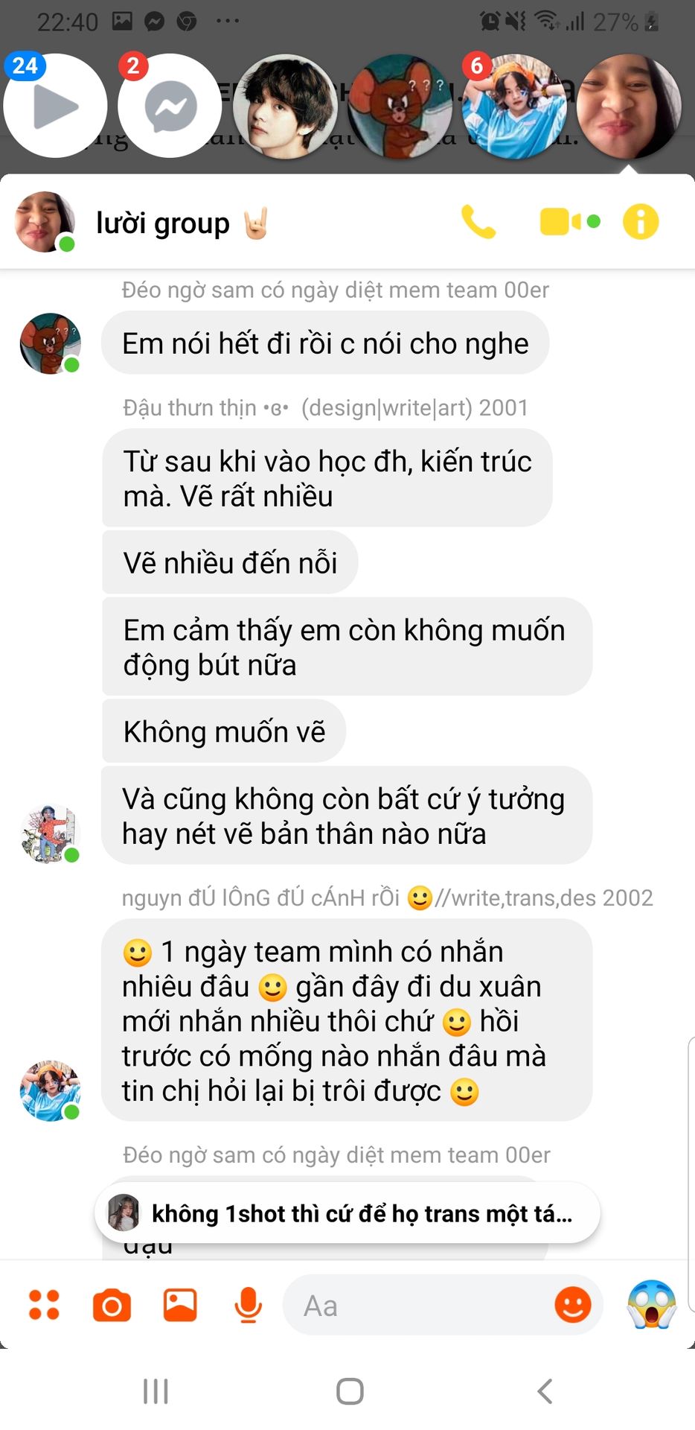Open group info with the yellow i icon
The height and width of the screenshot is (1430, 695).
[x=641, y=222]
